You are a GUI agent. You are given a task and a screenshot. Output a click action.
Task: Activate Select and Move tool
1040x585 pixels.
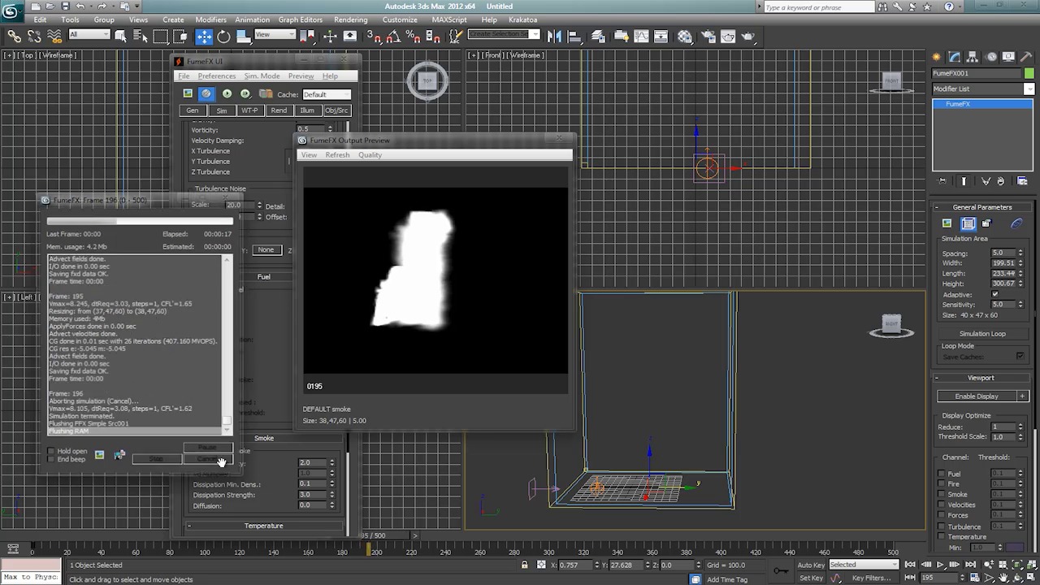point(203,36)
